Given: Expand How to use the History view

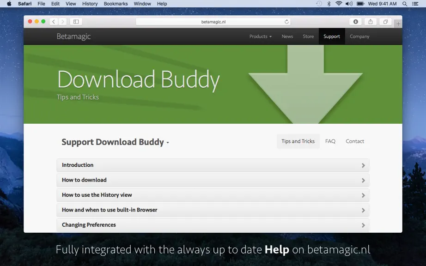Looking at the screenshot, I should click(x=213, y=195).
